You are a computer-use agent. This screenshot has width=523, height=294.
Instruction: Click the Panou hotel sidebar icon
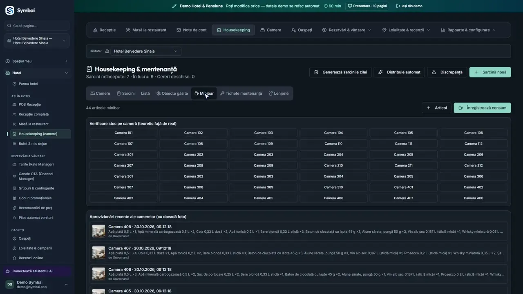coord(15,84)
